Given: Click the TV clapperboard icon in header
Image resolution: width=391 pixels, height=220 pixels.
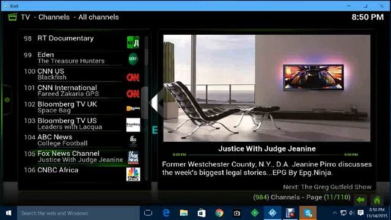Looking at the screenshot, I should click(12, 17).
